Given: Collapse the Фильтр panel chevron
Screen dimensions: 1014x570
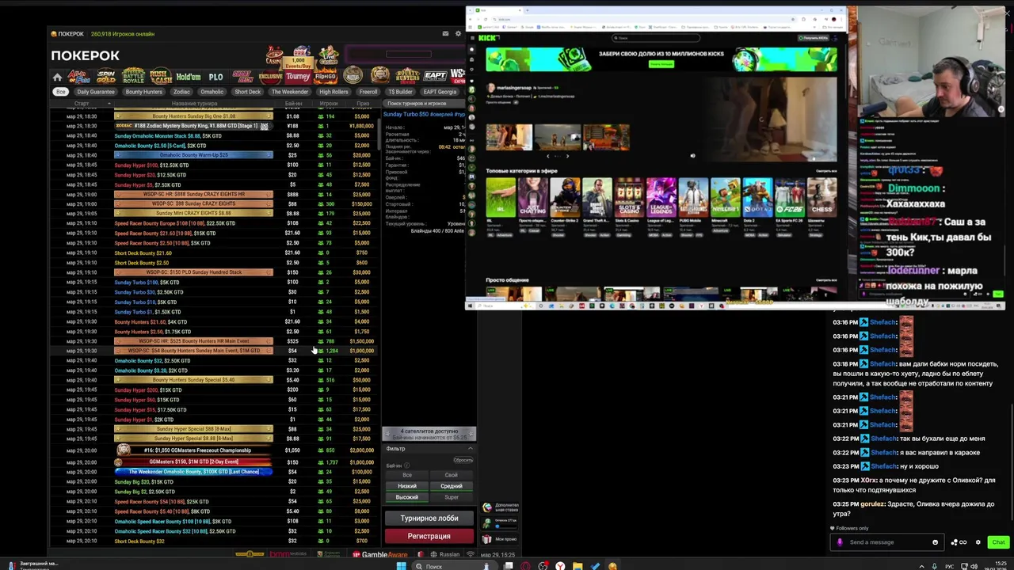Looking at the screenshot, I should (470, 449).
